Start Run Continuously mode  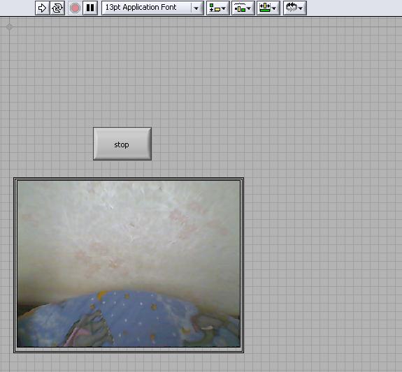(57, 8)
